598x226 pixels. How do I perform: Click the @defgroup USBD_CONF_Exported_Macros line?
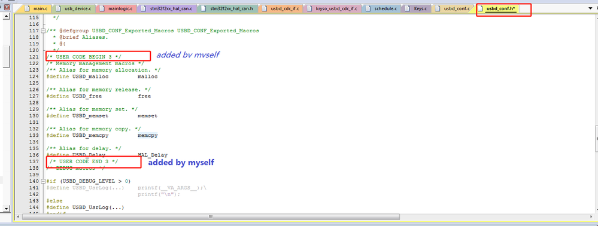click(x=153, y=30)
